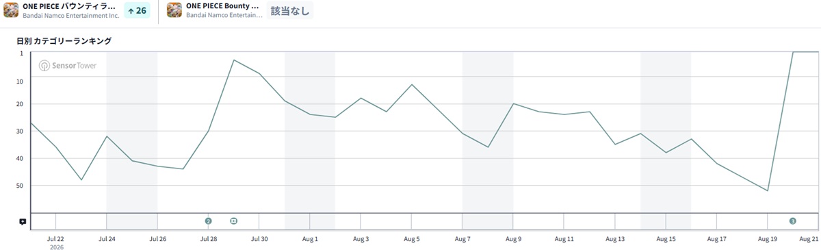Open the square event marker near Jul 29
The width and height of the screenshot is (821, 250).
pyautogui.click(x=233, y=221)
